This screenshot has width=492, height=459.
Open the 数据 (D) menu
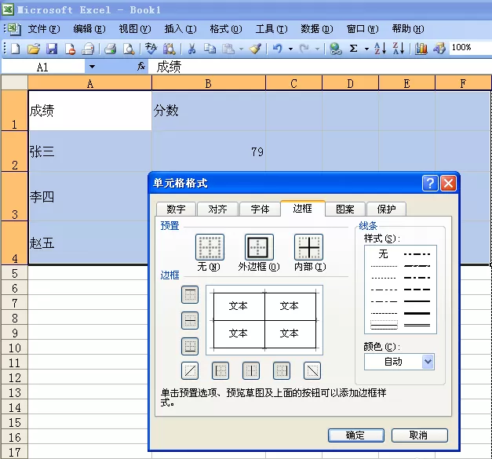[316, 29]
